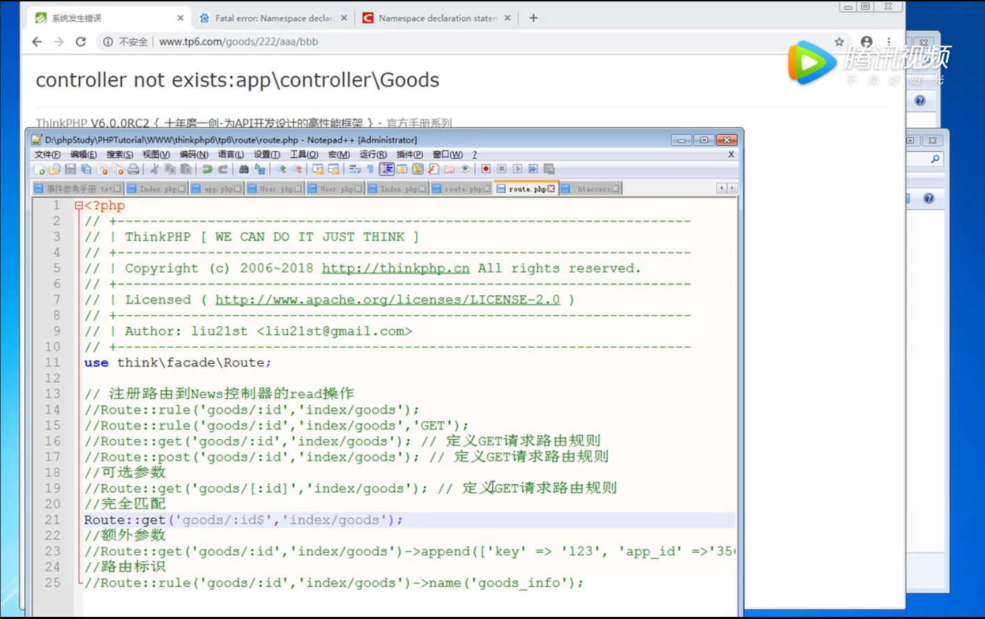Open a file via Notepad++ toolbar
The width and height of the screenshot is (985, 619).
pos(54,169)
